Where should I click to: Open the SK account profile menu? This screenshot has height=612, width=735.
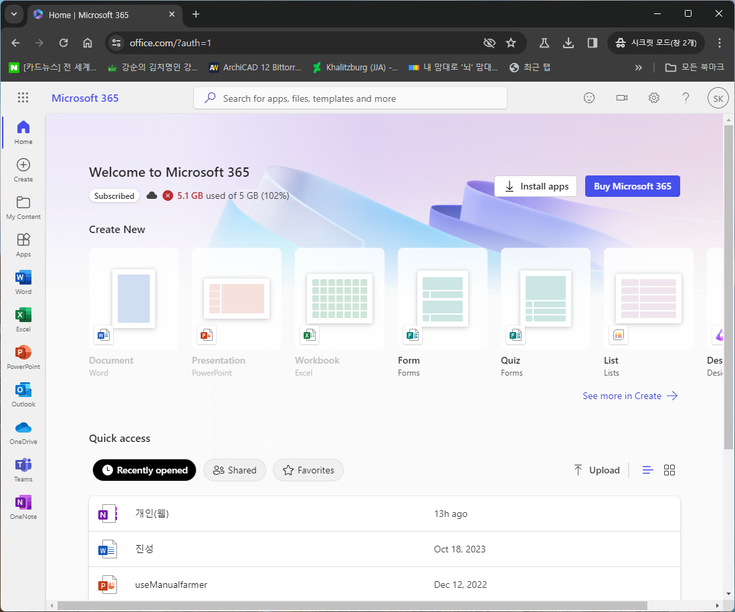pyautogui.click(x=718, y=98)
